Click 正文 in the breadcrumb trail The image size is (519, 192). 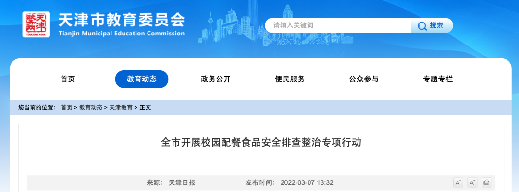(145, 108)
